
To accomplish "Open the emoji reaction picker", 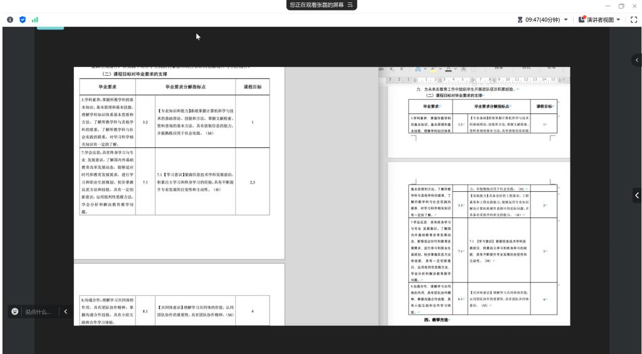I will pos(15,312).
